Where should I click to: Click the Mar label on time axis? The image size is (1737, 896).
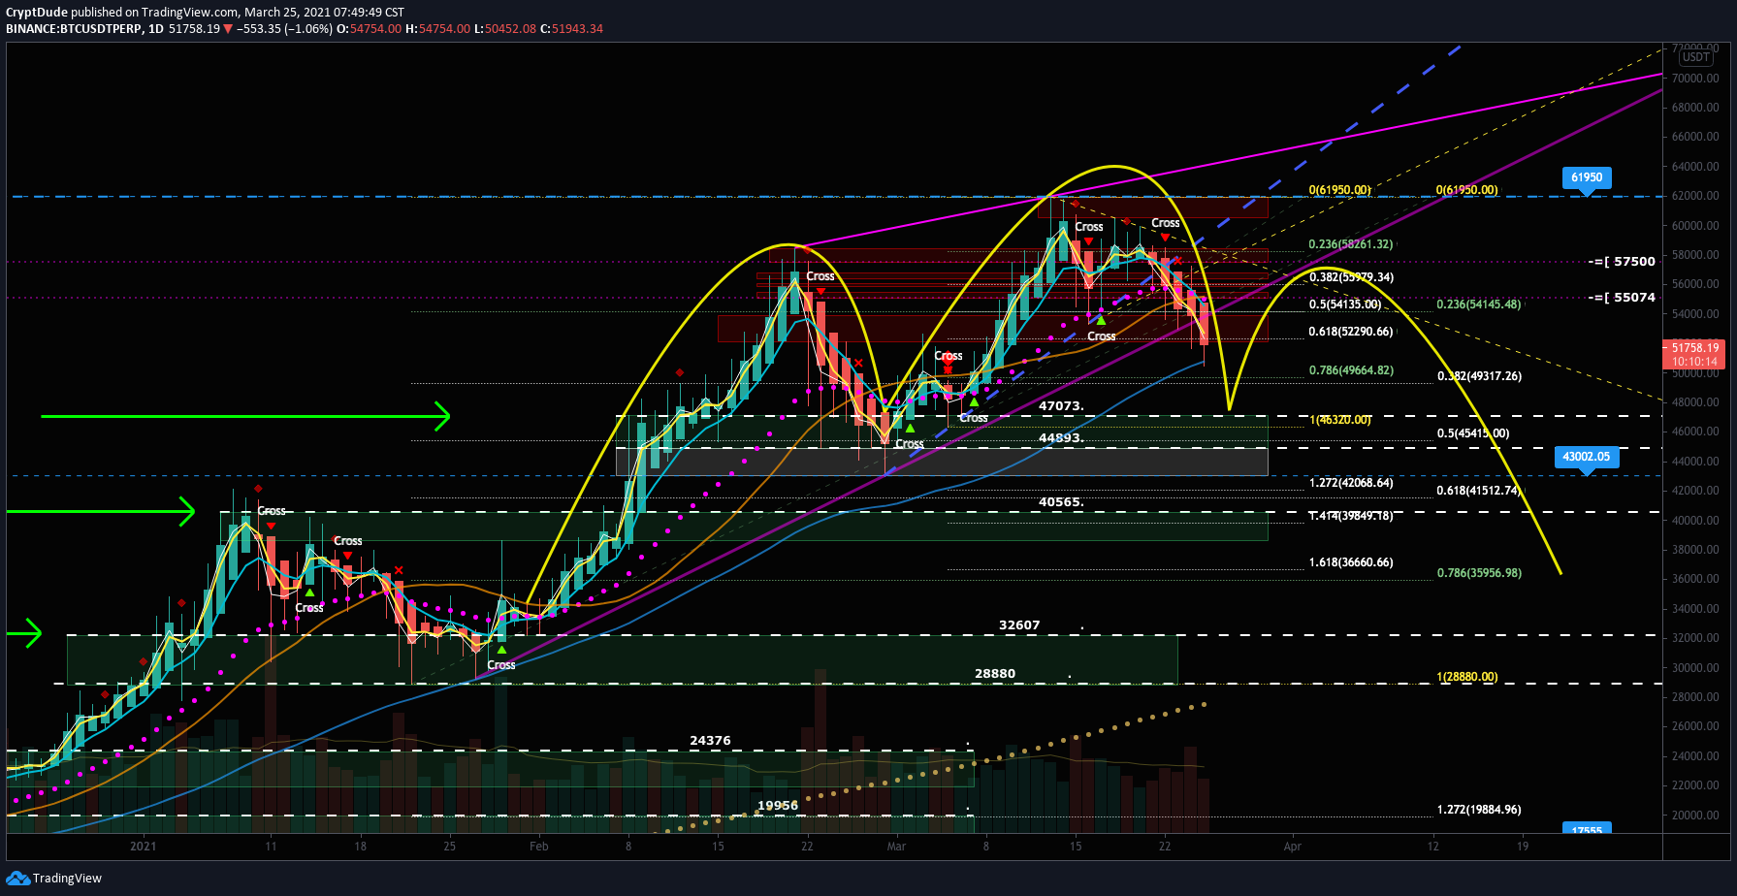[896, 847]
